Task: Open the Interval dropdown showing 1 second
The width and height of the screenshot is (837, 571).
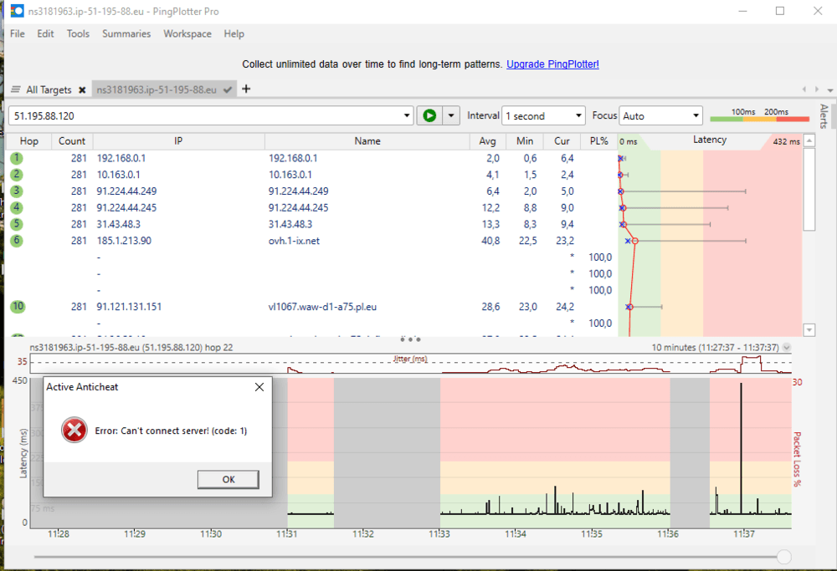Action: (x=543, y=116)
